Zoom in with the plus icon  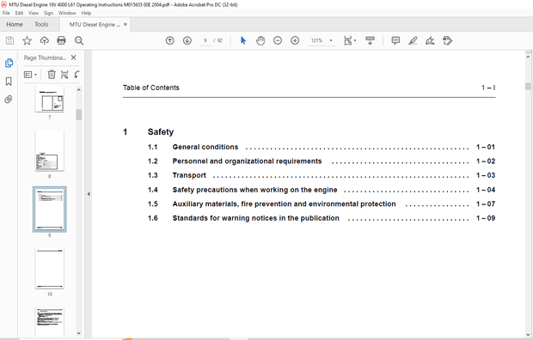295,40
